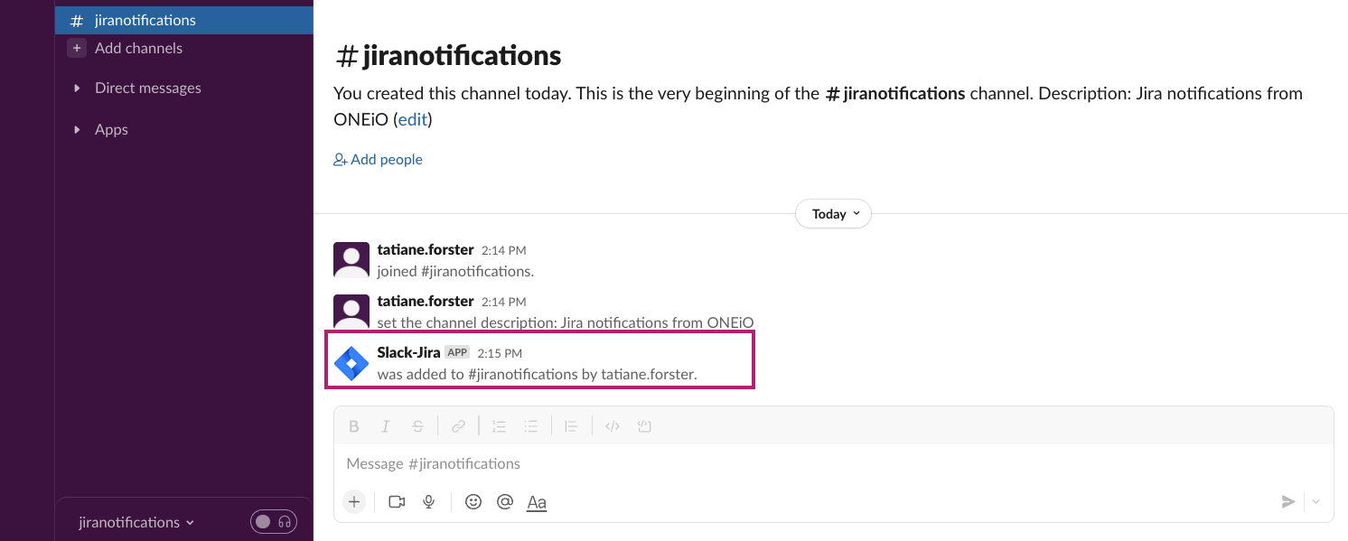Insert a link with the chain icon
The height and width of the screenshot is (541, 1348).
click(459, 426)
